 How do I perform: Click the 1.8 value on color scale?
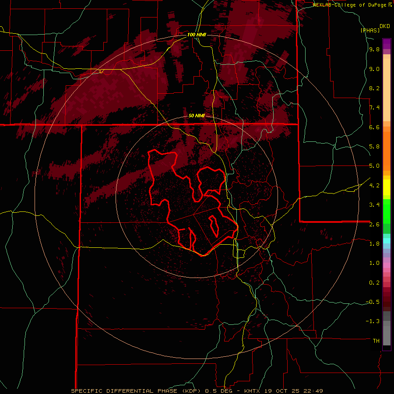pos(374,244)
